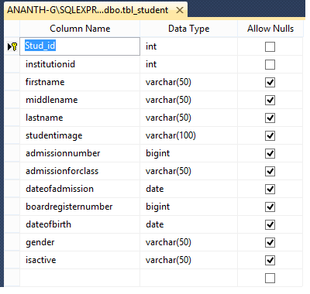
Task: Select the row header of firstname
Action: click(12, 82)
